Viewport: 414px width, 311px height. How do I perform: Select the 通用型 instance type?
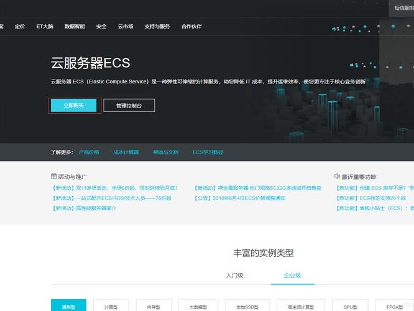[68, 305]
